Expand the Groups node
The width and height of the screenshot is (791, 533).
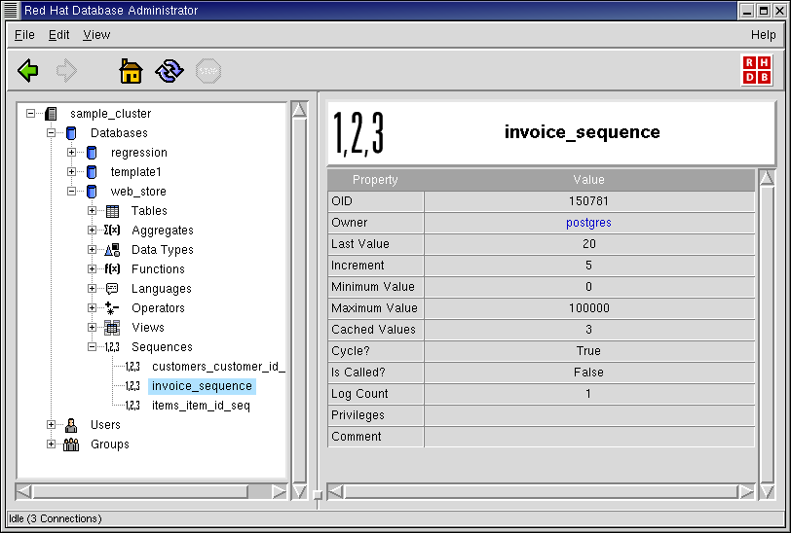[51, 444]
